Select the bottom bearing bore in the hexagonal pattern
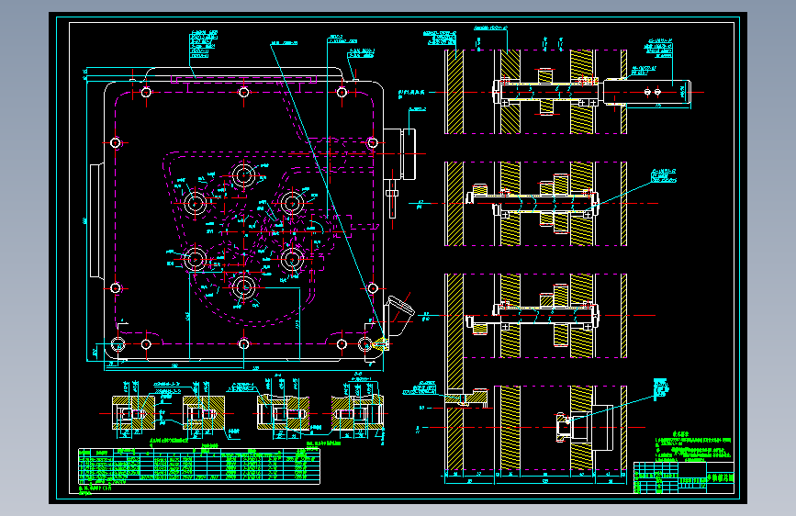Viewport: 796px width, 516px height. pyautogui.click(x=243, y=287)
